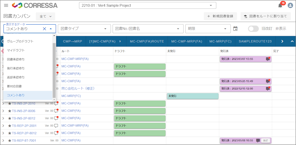Viewport: 296px width, 145px height.
Task: Open the 期限 dropdown
Action: click(208, 29)
